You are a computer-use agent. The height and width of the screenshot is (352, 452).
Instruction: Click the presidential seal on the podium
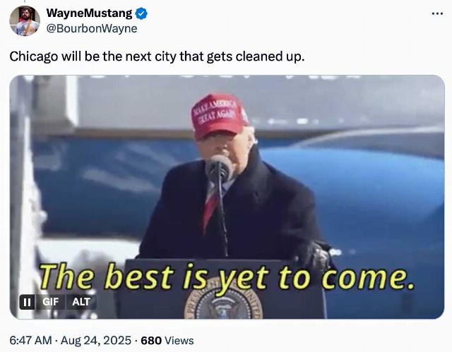click(x=223, y=301)
